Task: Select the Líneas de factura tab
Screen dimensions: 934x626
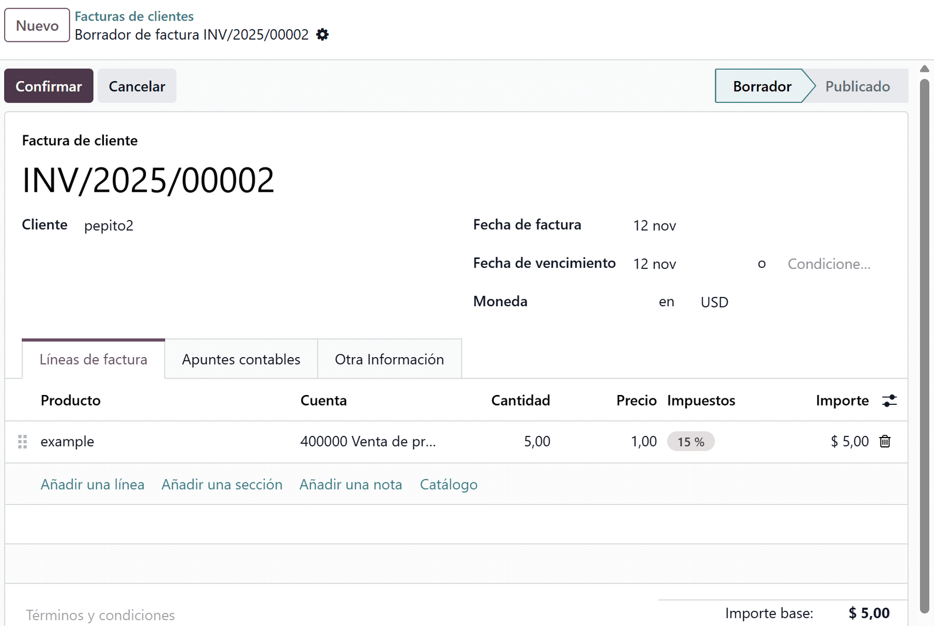Action: tap(93, 359)
